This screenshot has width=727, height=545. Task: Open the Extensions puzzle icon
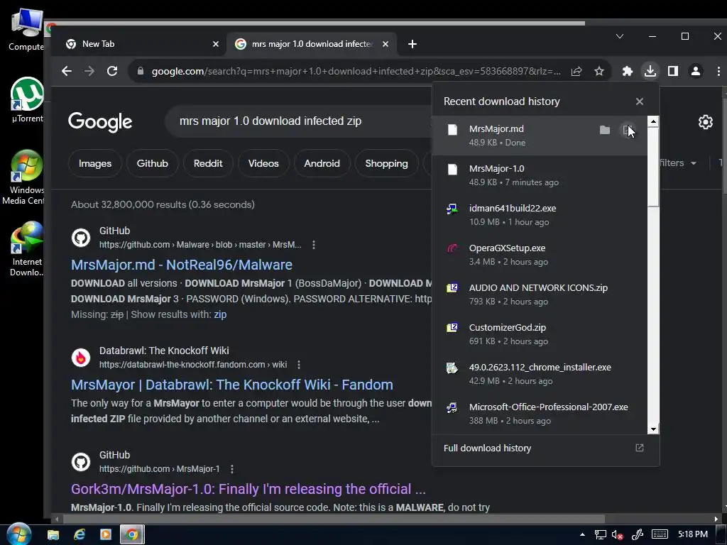click(x=628, y=71)
